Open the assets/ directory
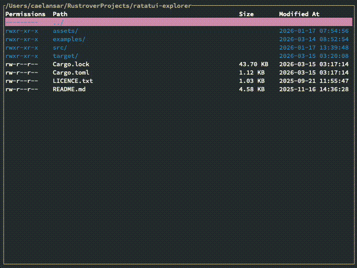 65,31
